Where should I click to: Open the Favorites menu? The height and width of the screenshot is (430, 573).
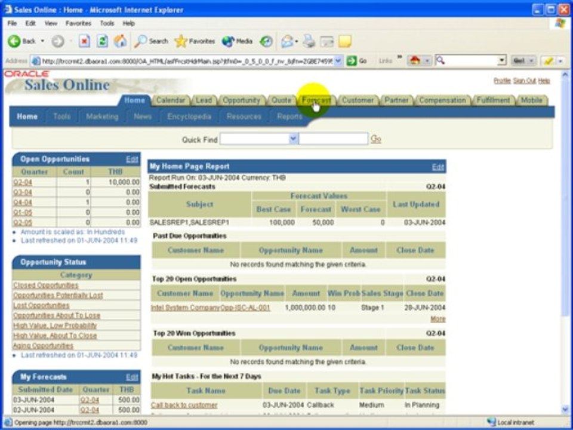pyautogui.click(x=78, y=23)
